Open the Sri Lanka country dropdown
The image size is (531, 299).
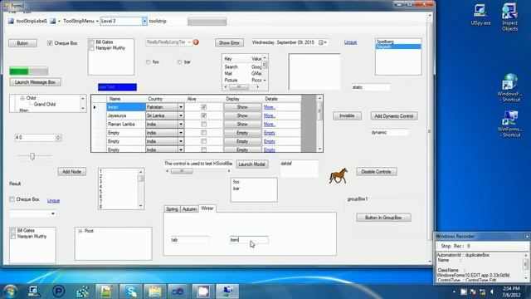[181, 115]
